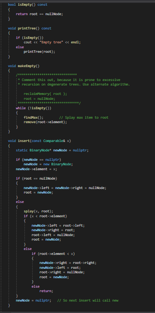Click the 'newNode->right = root;' line
The width and height of the screenshot is (155, 313).
click(53, 230)
